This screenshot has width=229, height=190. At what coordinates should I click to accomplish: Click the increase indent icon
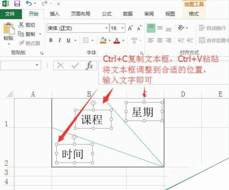tap(190, 40)
